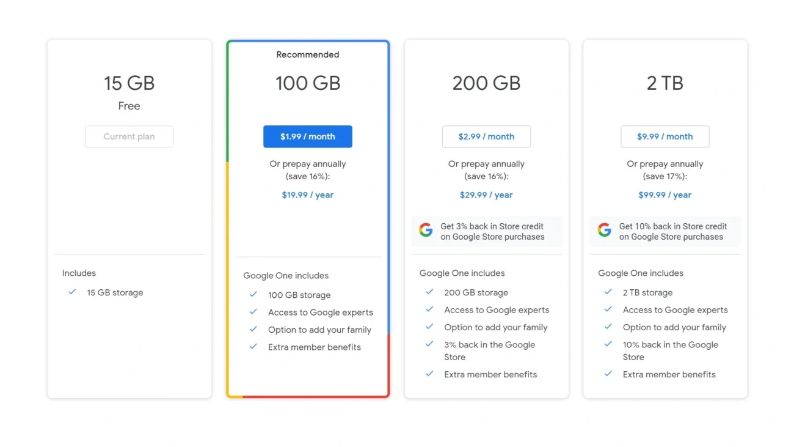Click the checkmark beside 100 GB storage
This screenshot has width=794, height=447.
coord(253,294)
